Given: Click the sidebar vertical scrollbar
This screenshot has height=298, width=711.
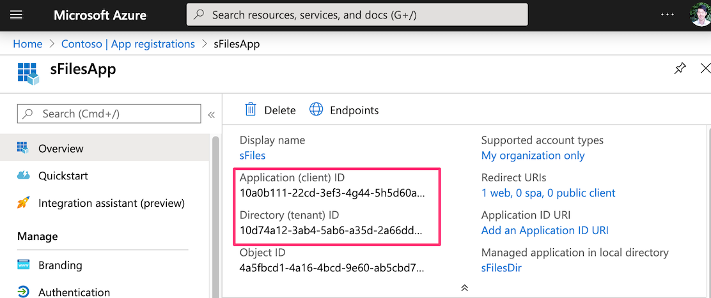Looking at the screenshot, I should point(215,217).
